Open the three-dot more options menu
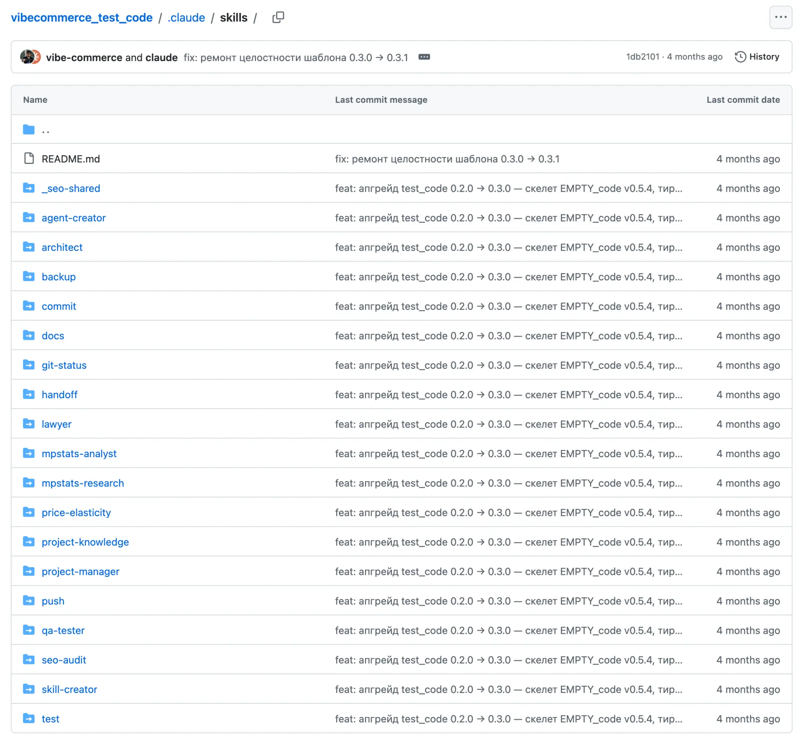804x744 pixels. 780,17
